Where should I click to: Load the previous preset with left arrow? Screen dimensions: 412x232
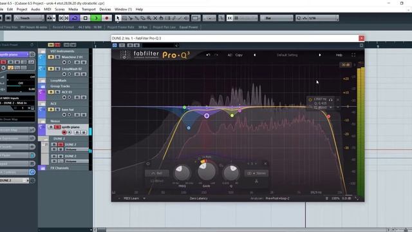click(254, 55)
